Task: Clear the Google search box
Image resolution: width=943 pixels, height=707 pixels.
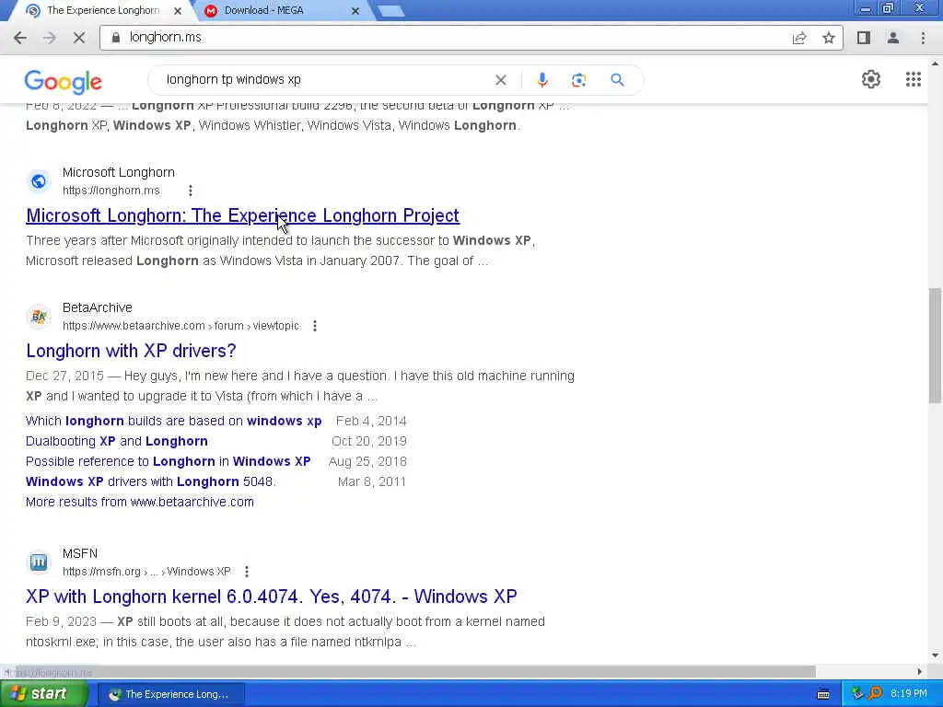Action: click(x=500, y=80)
